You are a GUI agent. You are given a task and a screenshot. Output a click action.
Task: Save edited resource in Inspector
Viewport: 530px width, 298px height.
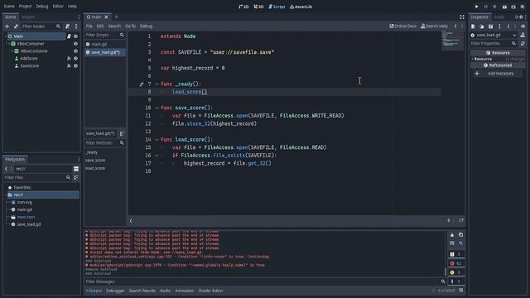click(490, 26)
